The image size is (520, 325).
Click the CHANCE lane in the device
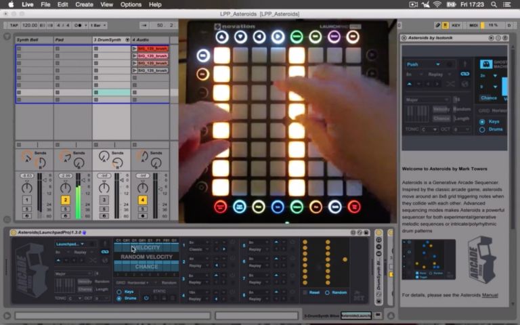point(146,267)
